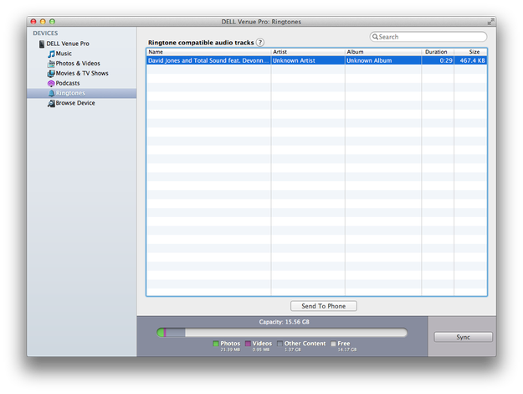The width and height of the screenshot is (523, 394).
Task: Click the Music note icon
Action: pos(51,54)
